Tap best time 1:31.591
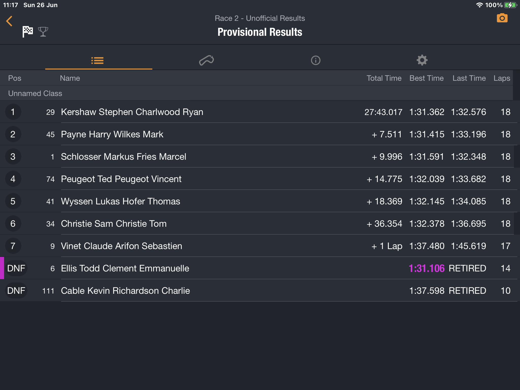520x390 pixels. [427, 157]
